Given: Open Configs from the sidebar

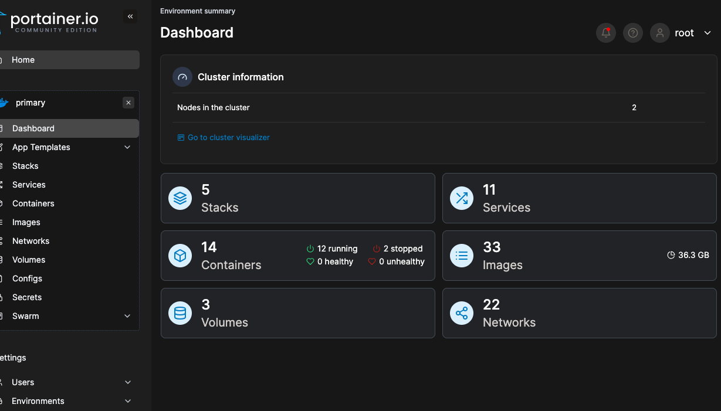Looking at the screenshot, I should click(x=27, y=278).
